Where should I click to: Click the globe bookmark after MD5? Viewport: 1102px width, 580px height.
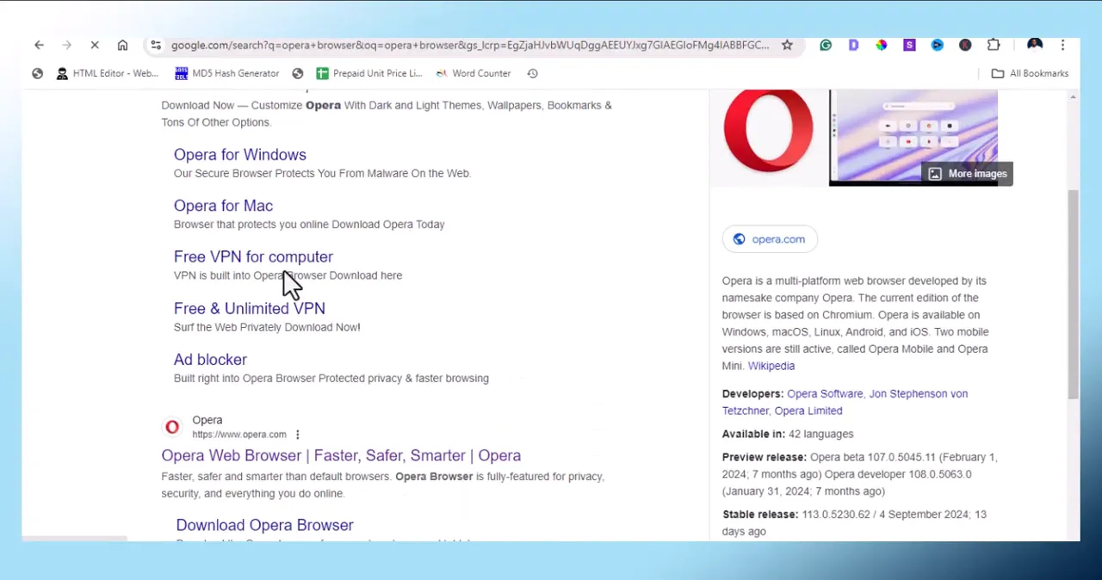point(298,73)
